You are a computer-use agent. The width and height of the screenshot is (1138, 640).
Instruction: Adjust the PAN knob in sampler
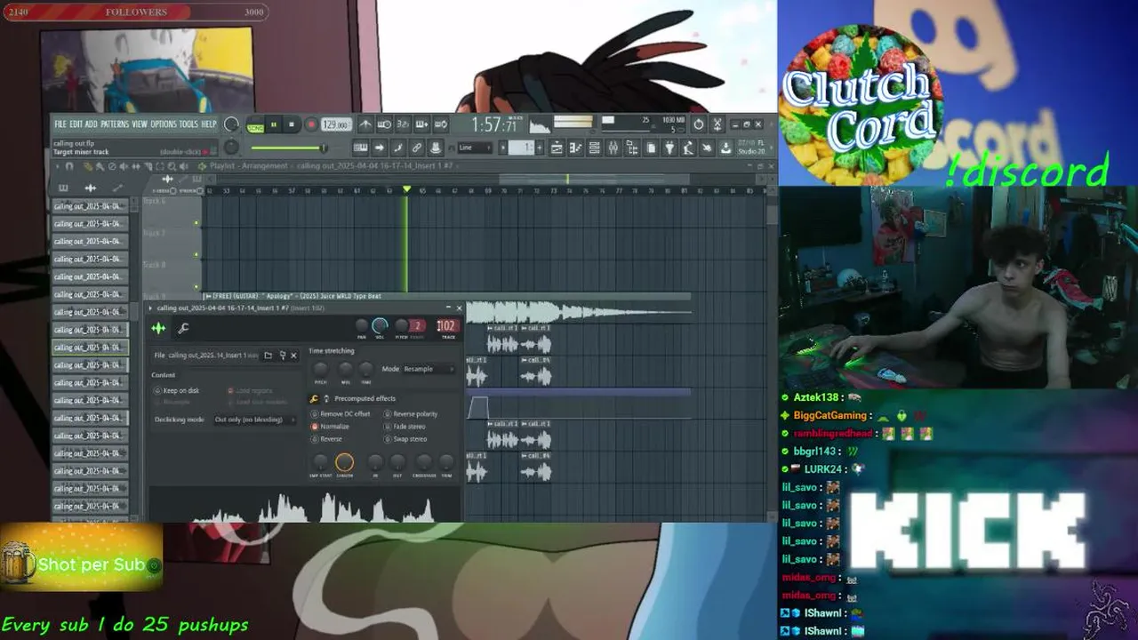point(362,326)
